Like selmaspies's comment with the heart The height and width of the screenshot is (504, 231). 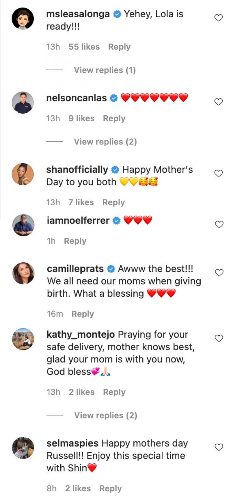(x=219, y=447)
